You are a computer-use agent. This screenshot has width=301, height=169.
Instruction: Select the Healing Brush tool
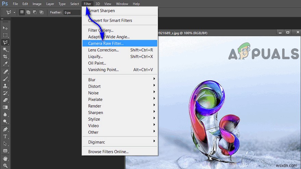tap(5, 71)
